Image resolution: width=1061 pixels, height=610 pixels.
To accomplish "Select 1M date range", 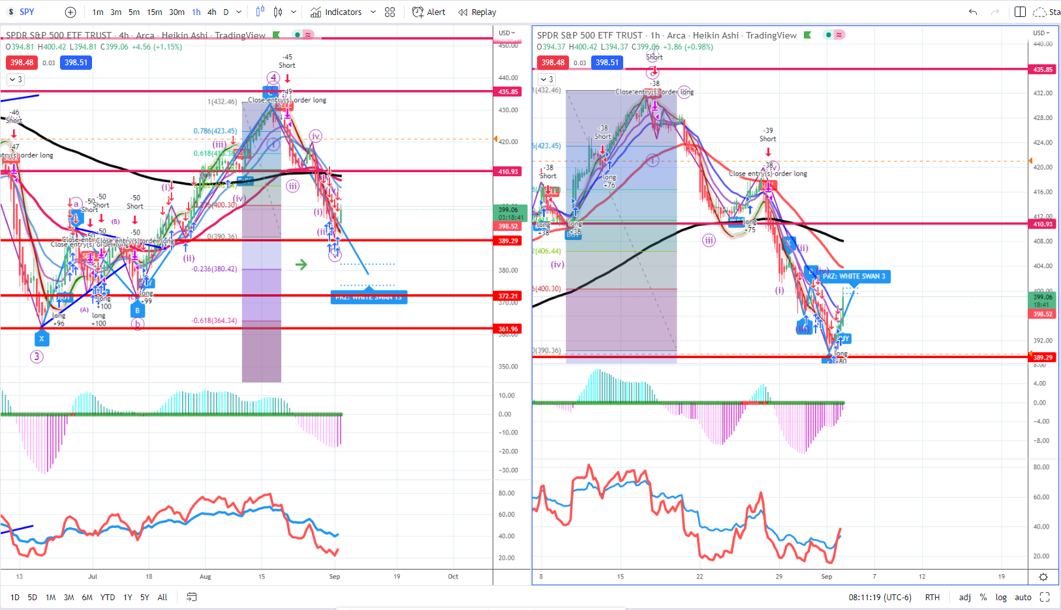I will (x=51, y=597).
